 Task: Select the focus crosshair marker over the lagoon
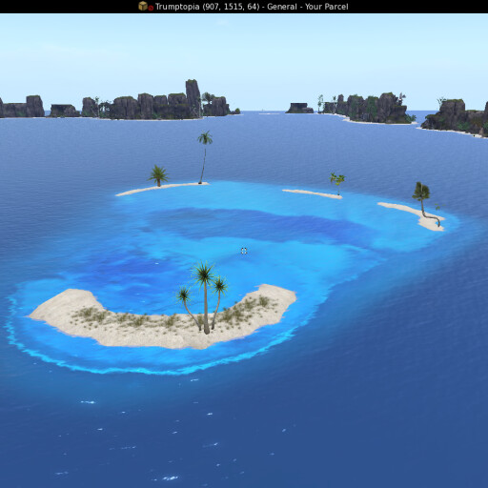[244, 251]
